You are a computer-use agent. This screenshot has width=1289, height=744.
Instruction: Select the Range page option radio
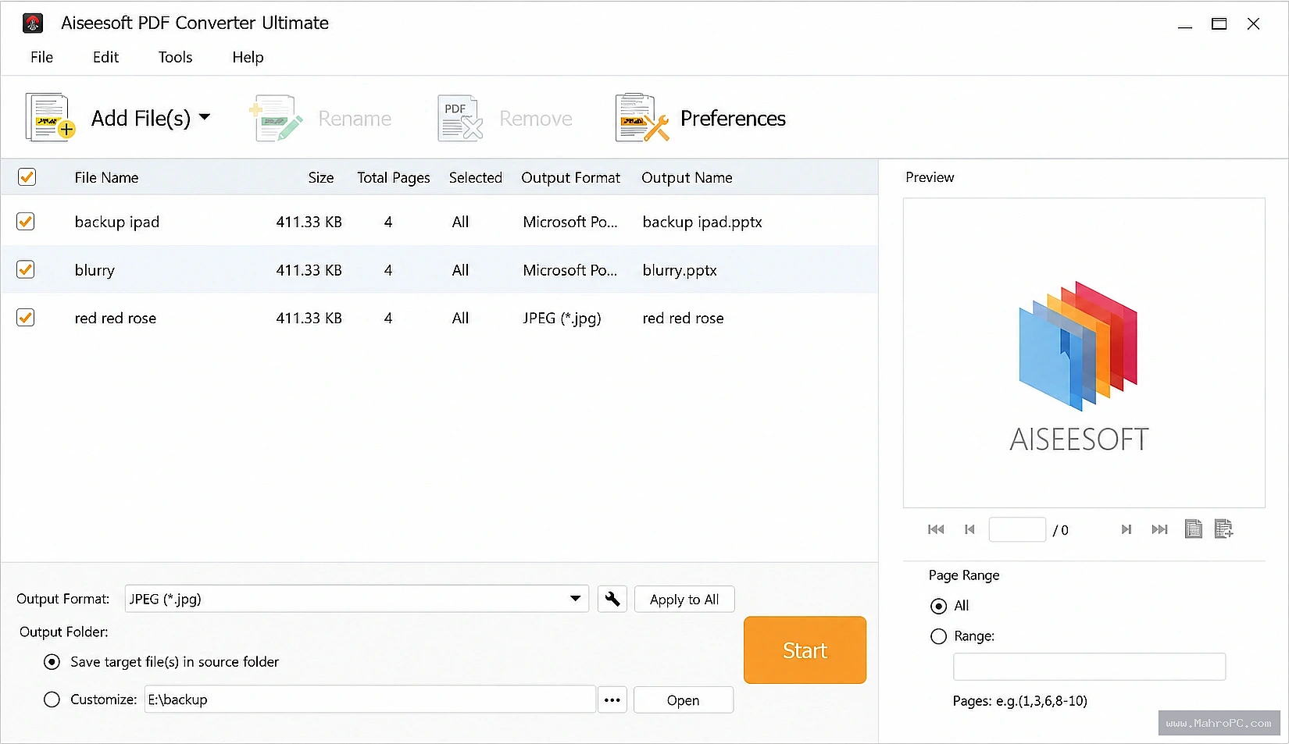(x=939, y=636)
